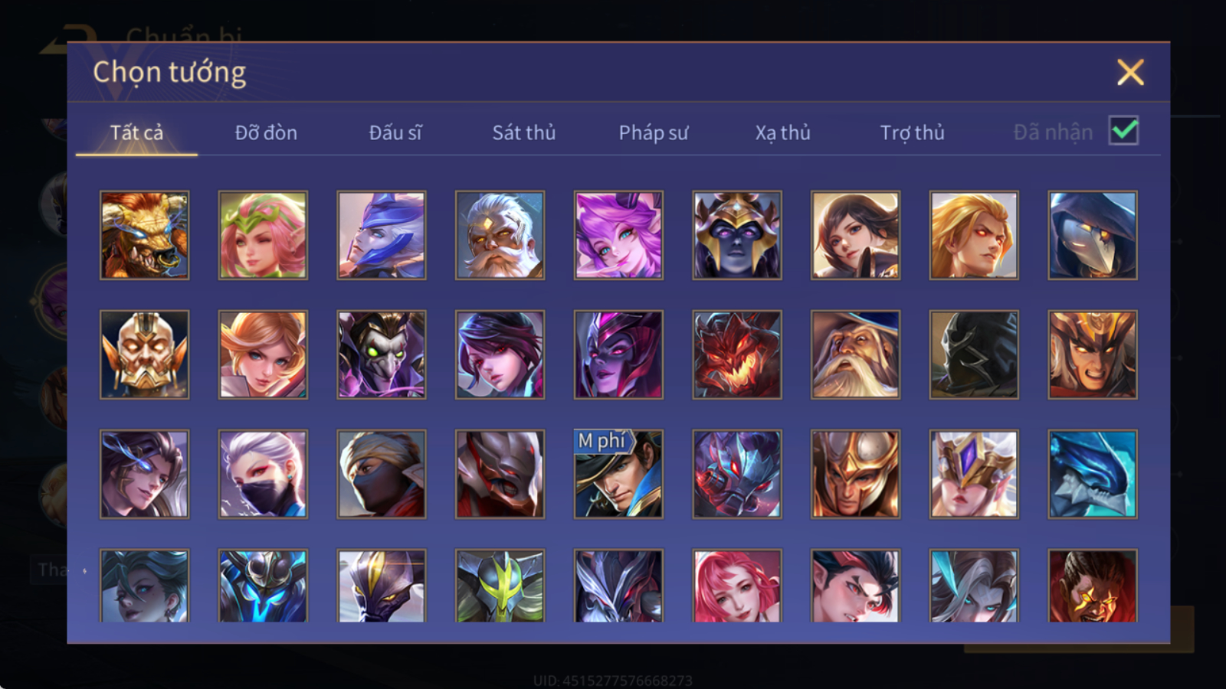Screen dimensions: 1226x689
Task: View the "Trợ thủ" category
Action: (x=912, y=132)
